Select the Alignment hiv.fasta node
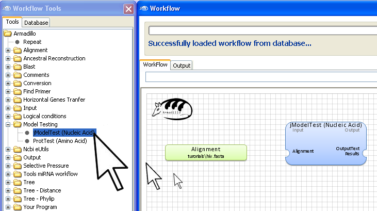The height and width of the screenshot is (211, 377). click(206, 153)
